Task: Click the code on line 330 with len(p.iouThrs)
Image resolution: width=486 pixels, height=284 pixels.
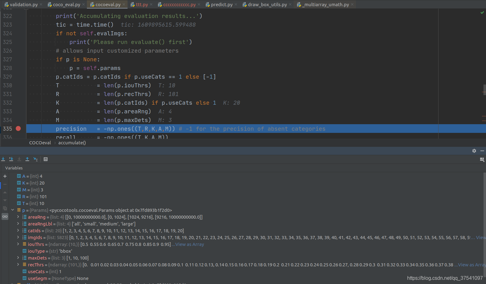Action: point(103,85)
